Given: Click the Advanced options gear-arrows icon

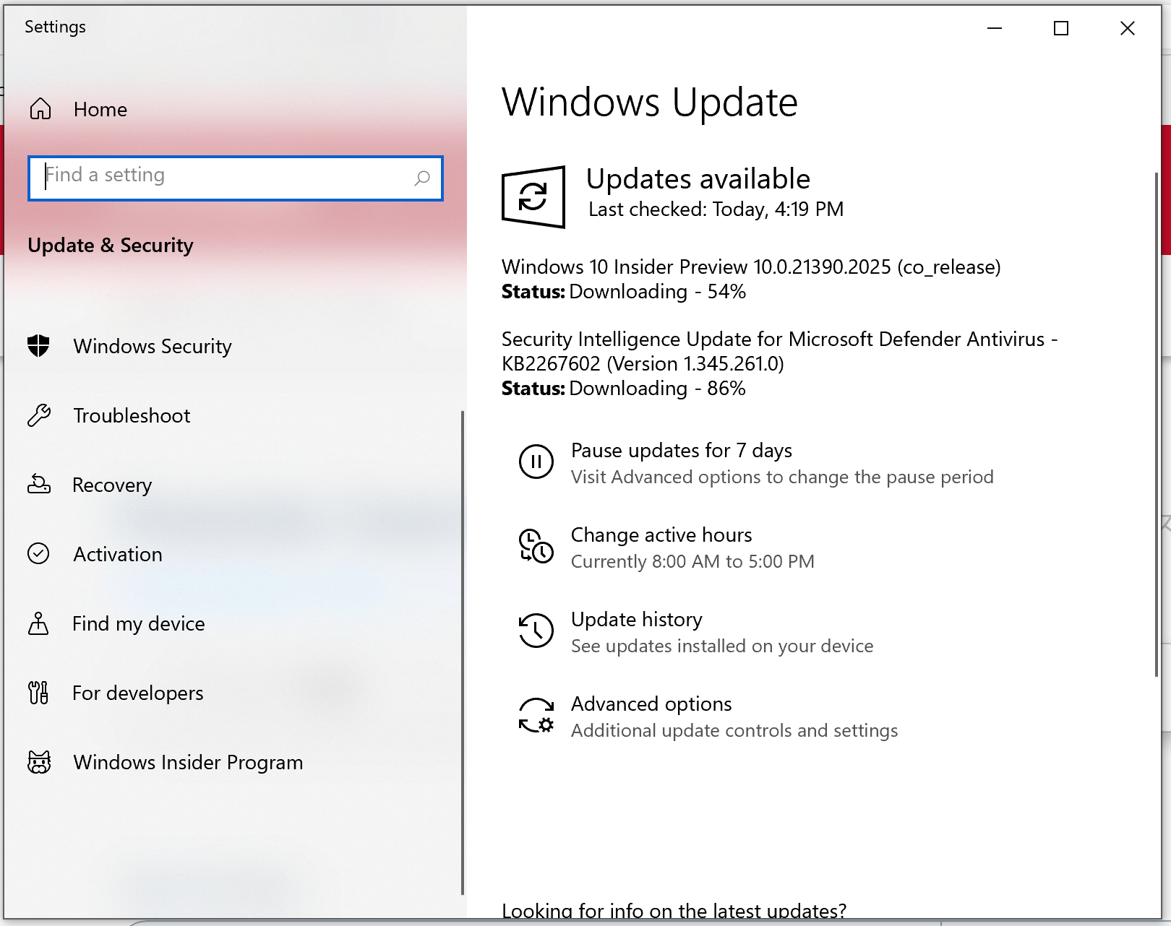Looking at the screenshot, I should pyautogui.click(x=536, y=715).
